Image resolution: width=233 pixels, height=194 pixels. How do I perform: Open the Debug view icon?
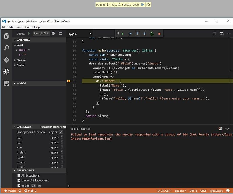6,72
